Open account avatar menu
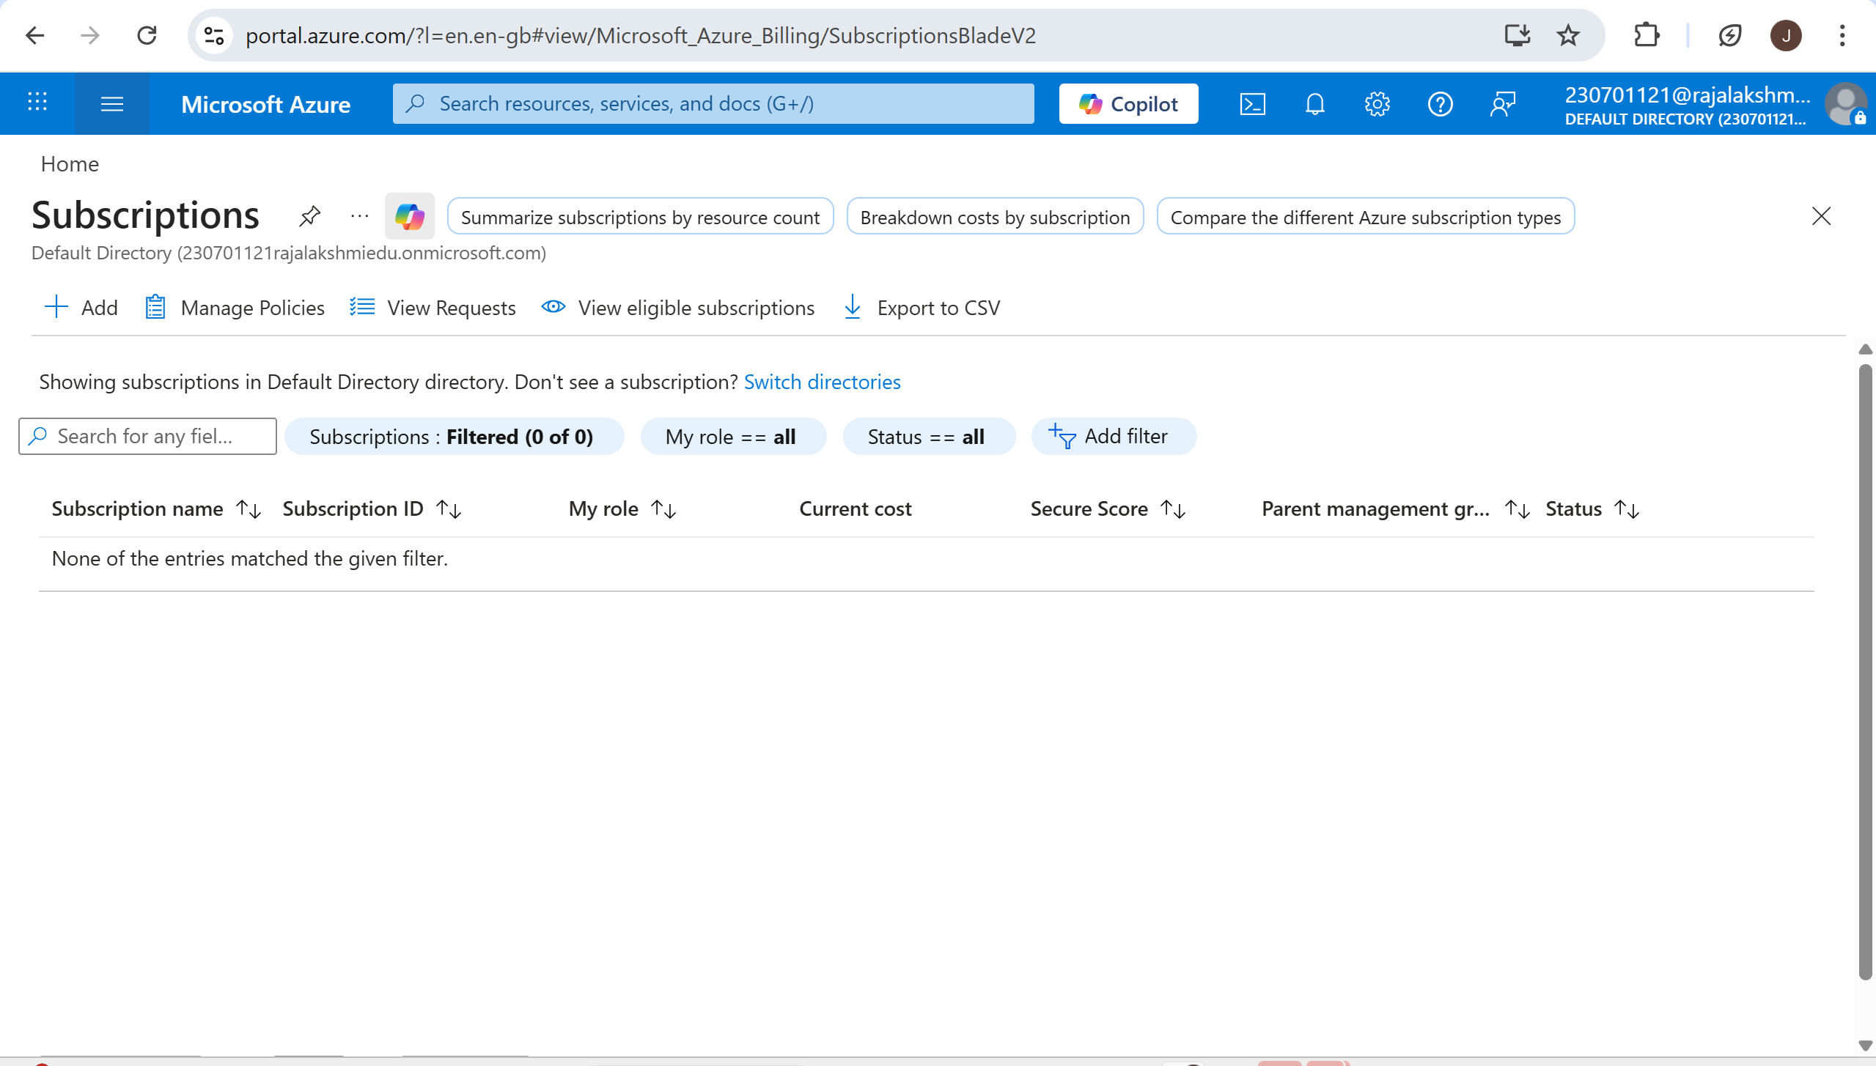This screenshot has height=1066, width=1876. click(x=1845, y=104)
